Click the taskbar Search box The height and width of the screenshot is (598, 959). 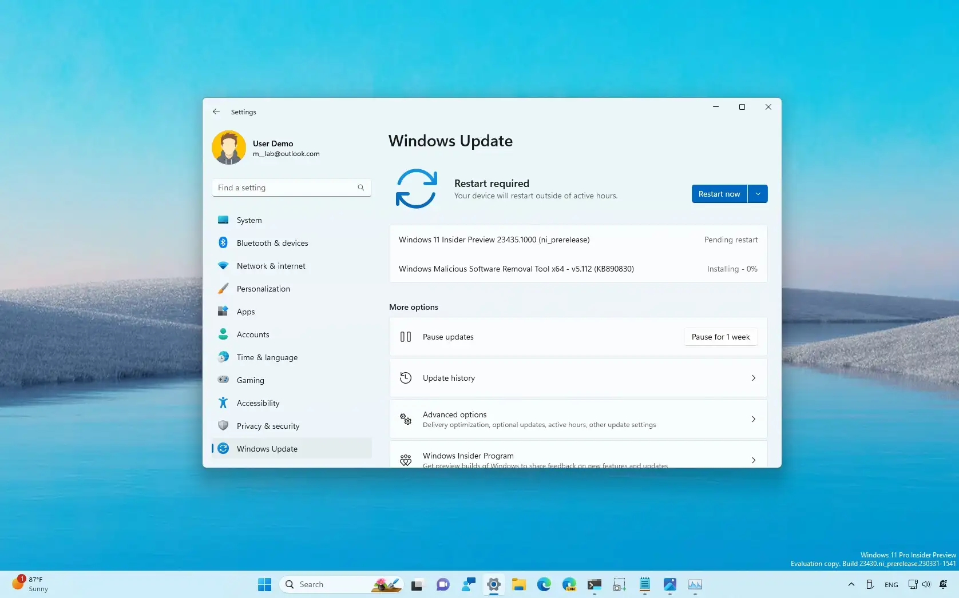tap(341, 584)
